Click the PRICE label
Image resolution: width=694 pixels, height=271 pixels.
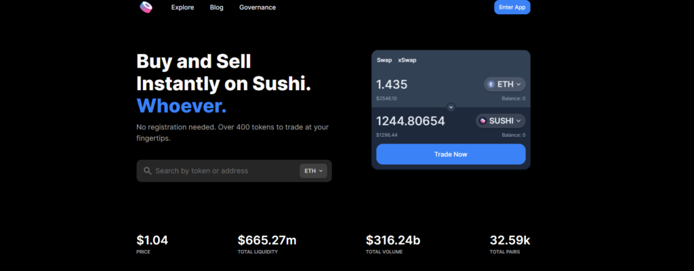[x=144, y=252]
